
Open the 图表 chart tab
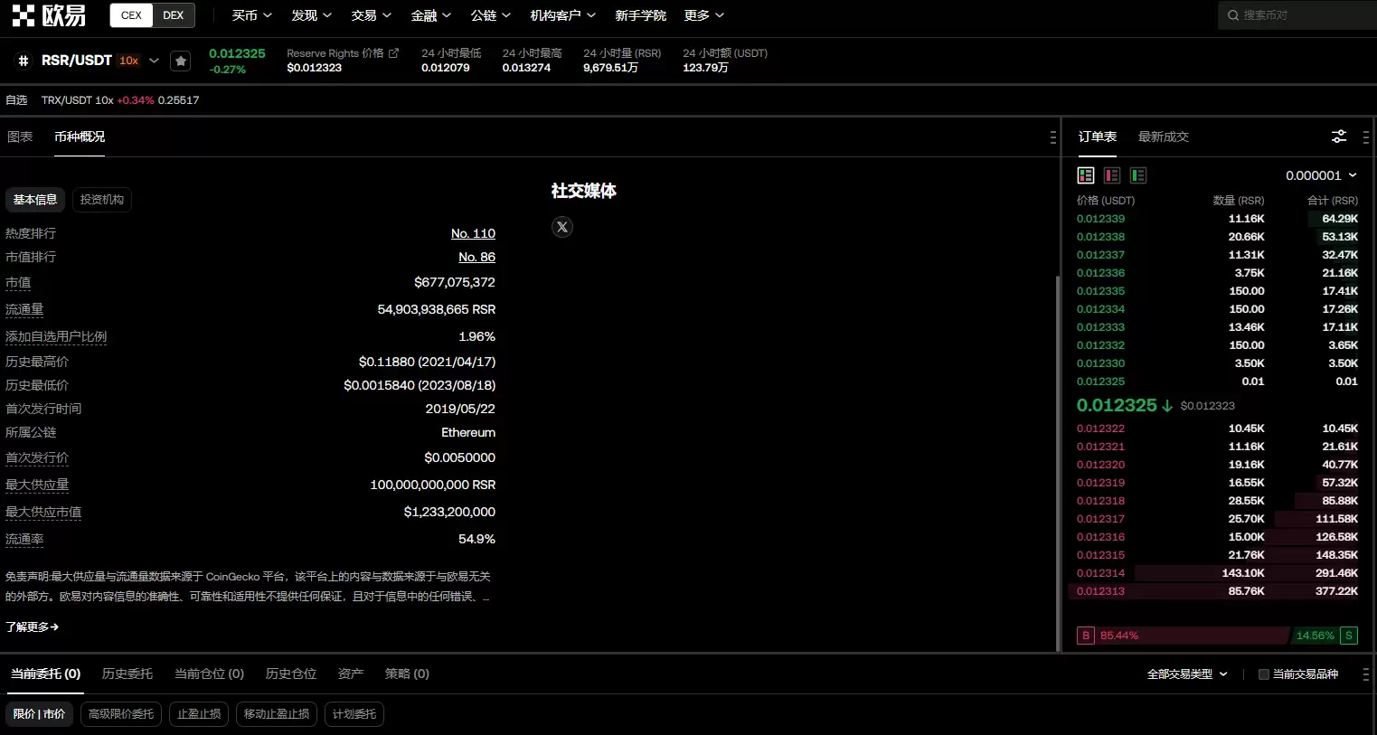(20, 137)
